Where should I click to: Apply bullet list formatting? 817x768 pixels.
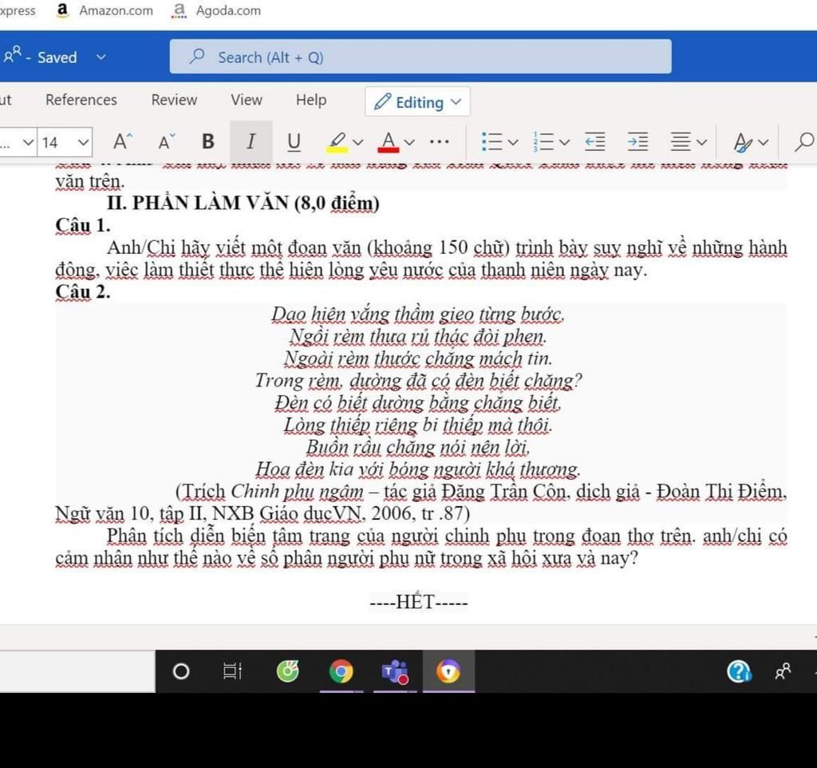pos(491,141)
